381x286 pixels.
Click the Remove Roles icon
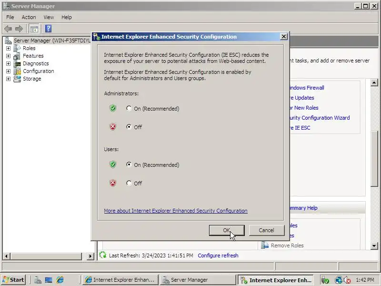pyautogui.click(x=265, y=245)
